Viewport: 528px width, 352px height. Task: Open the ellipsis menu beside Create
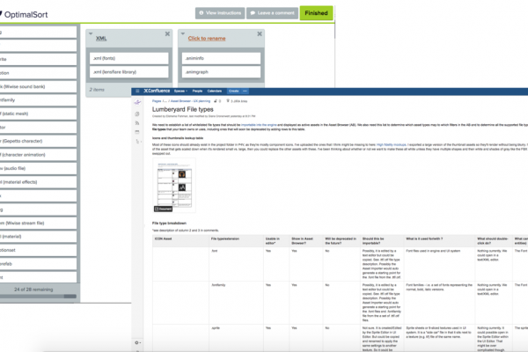tap(246, 91)
